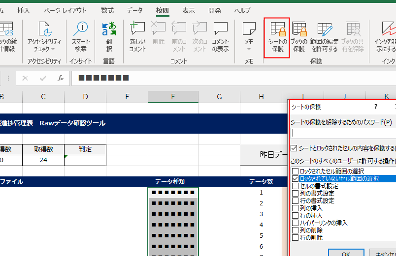Go to previous comment
The width and height of the screenshot is (396, 256).
click(x=179, y=37)
